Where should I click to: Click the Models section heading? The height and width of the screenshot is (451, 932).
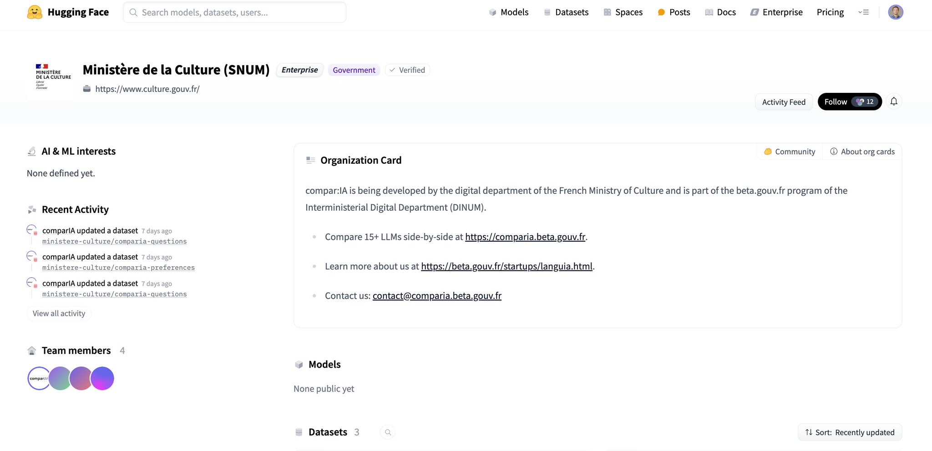click(324, 365)
